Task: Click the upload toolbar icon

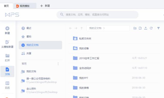Action: click(x=146, y=28)
